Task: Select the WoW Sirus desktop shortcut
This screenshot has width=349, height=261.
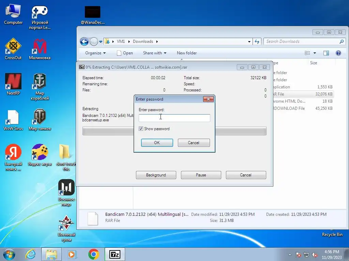Action: [13, 120]
